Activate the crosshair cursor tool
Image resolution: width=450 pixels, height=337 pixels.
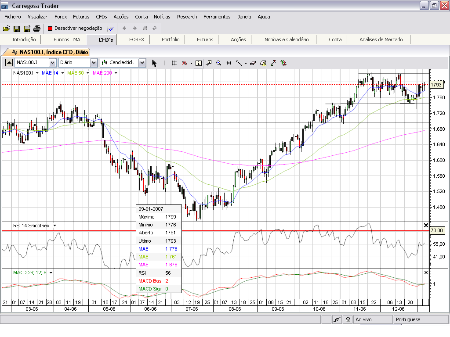(164, 63)
